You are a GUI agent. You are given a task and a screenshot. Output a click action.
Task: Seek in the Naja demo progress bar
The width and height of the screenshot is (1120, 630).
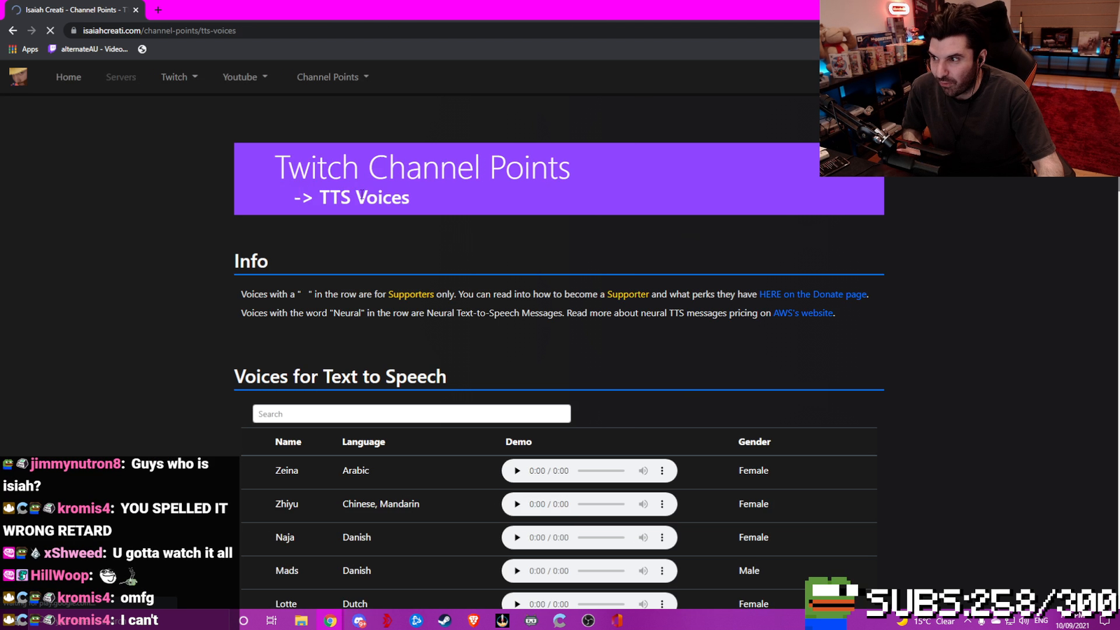(x=601, y=538)
